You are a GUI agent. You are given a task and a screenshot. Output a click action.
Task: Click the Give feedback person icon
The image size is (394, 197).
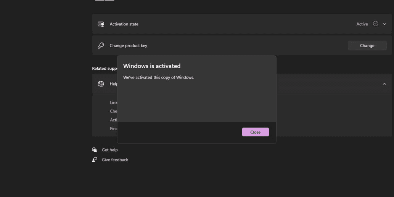click(95, 160)
